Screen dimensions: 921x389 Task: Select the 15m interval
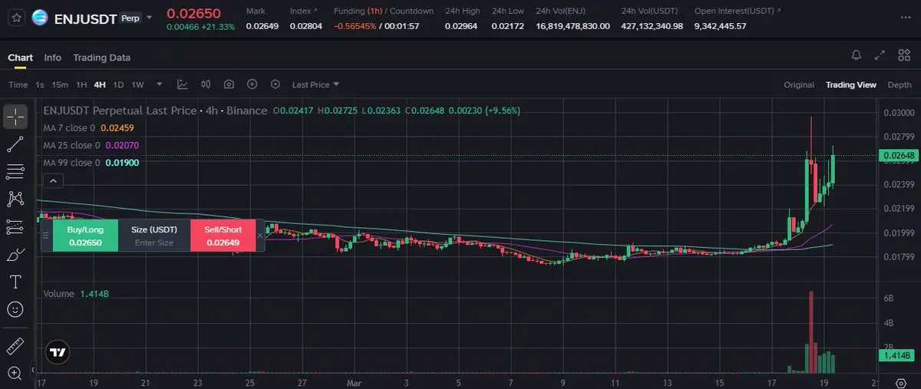pos(60,84)
